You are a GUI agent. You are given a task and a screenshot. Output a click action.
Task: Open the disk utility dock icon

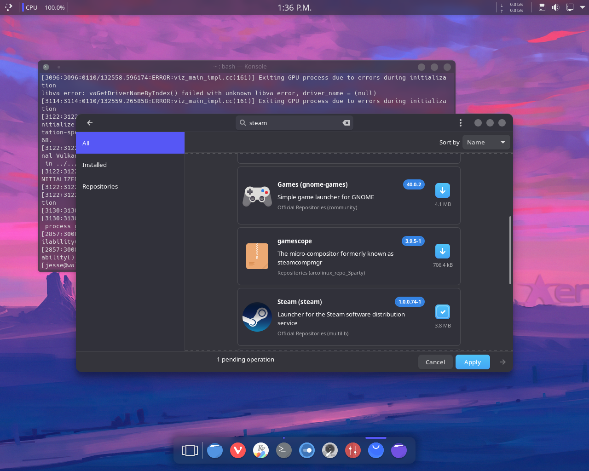point(330,450)
